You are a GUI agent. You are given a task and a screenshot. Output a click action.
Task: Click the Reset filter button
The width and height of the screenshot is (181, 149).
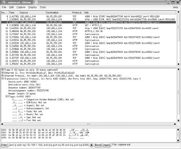click(98, 145)
